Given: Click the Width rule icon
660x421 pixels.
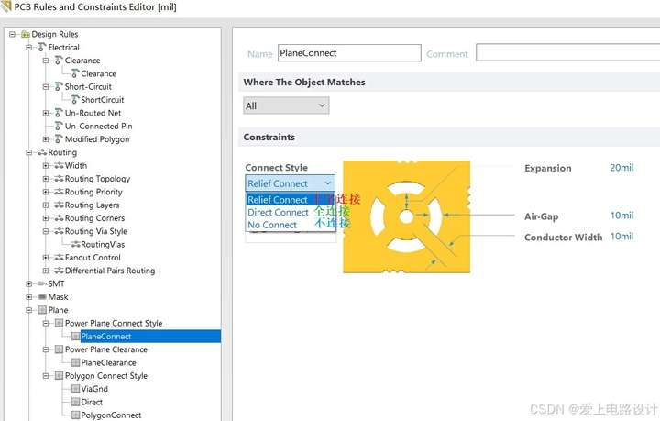Looking at the screenshot, I should (x=59, y=165).
